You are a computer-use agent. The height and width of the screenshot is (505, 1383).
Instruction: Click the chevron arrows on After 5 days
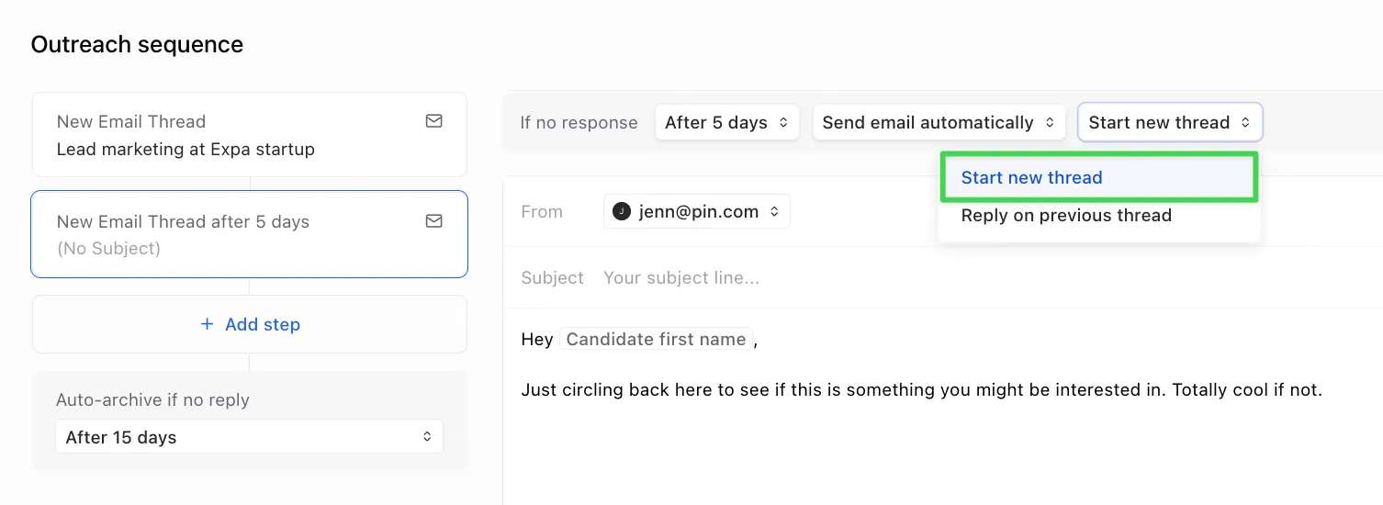coord(783,123)
